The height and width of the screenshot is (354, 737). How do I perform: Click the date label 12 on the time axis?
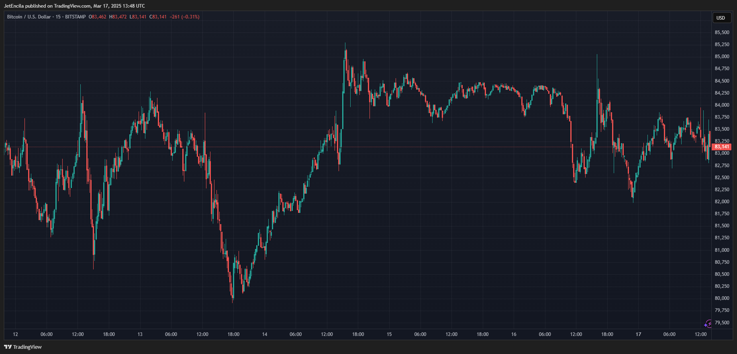(15, 334)
